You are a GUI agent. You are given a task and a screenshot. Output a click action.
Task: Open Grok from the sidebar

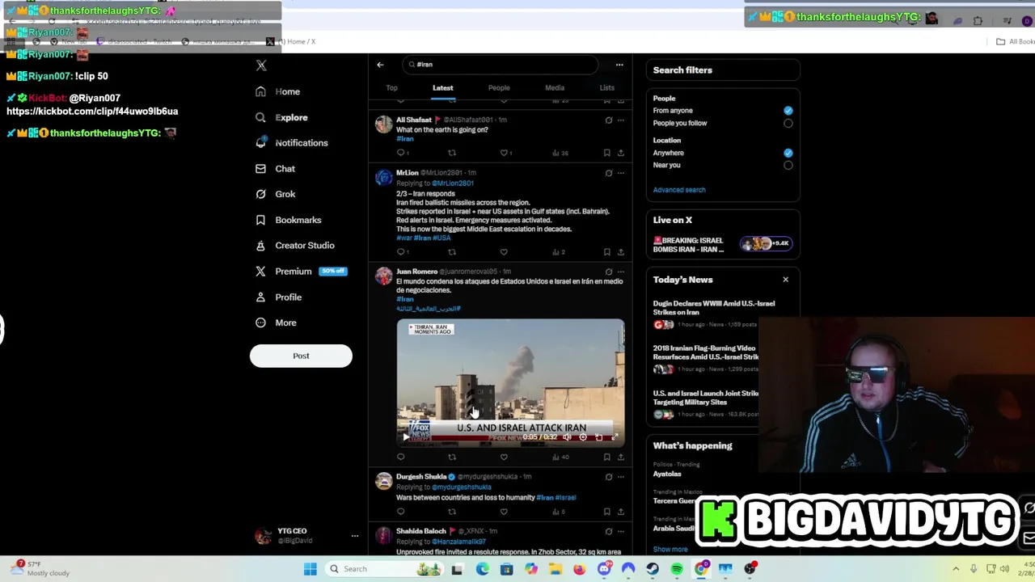pos(275,194)
